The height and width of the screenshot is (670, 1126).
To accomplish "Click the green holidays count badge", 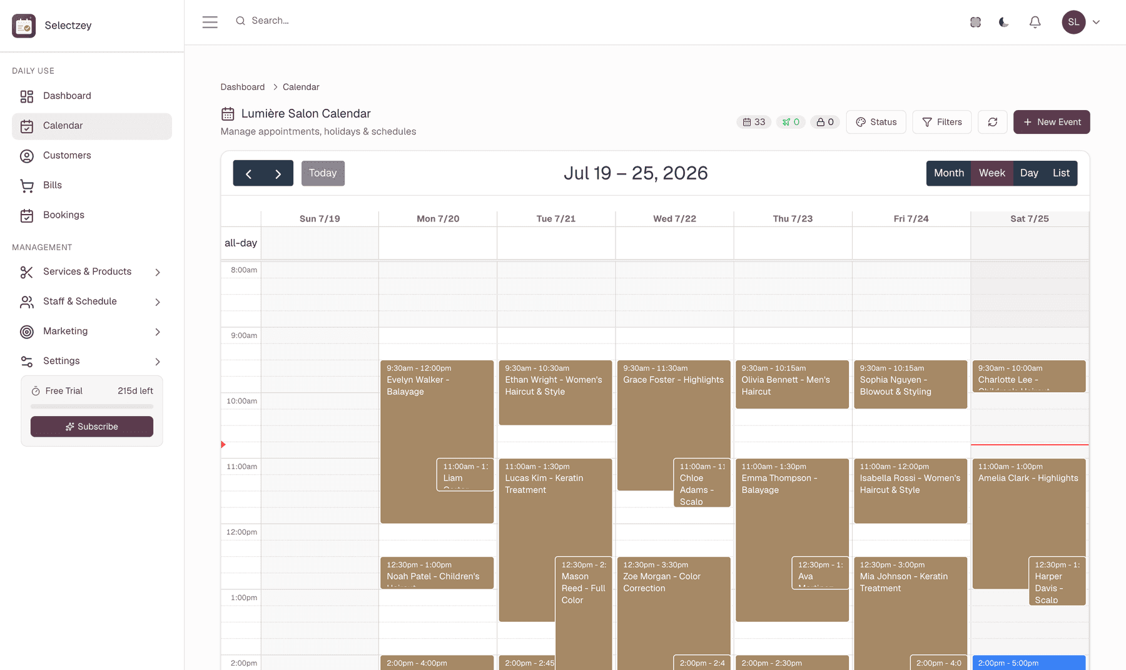I will click(x=791, y=122).
